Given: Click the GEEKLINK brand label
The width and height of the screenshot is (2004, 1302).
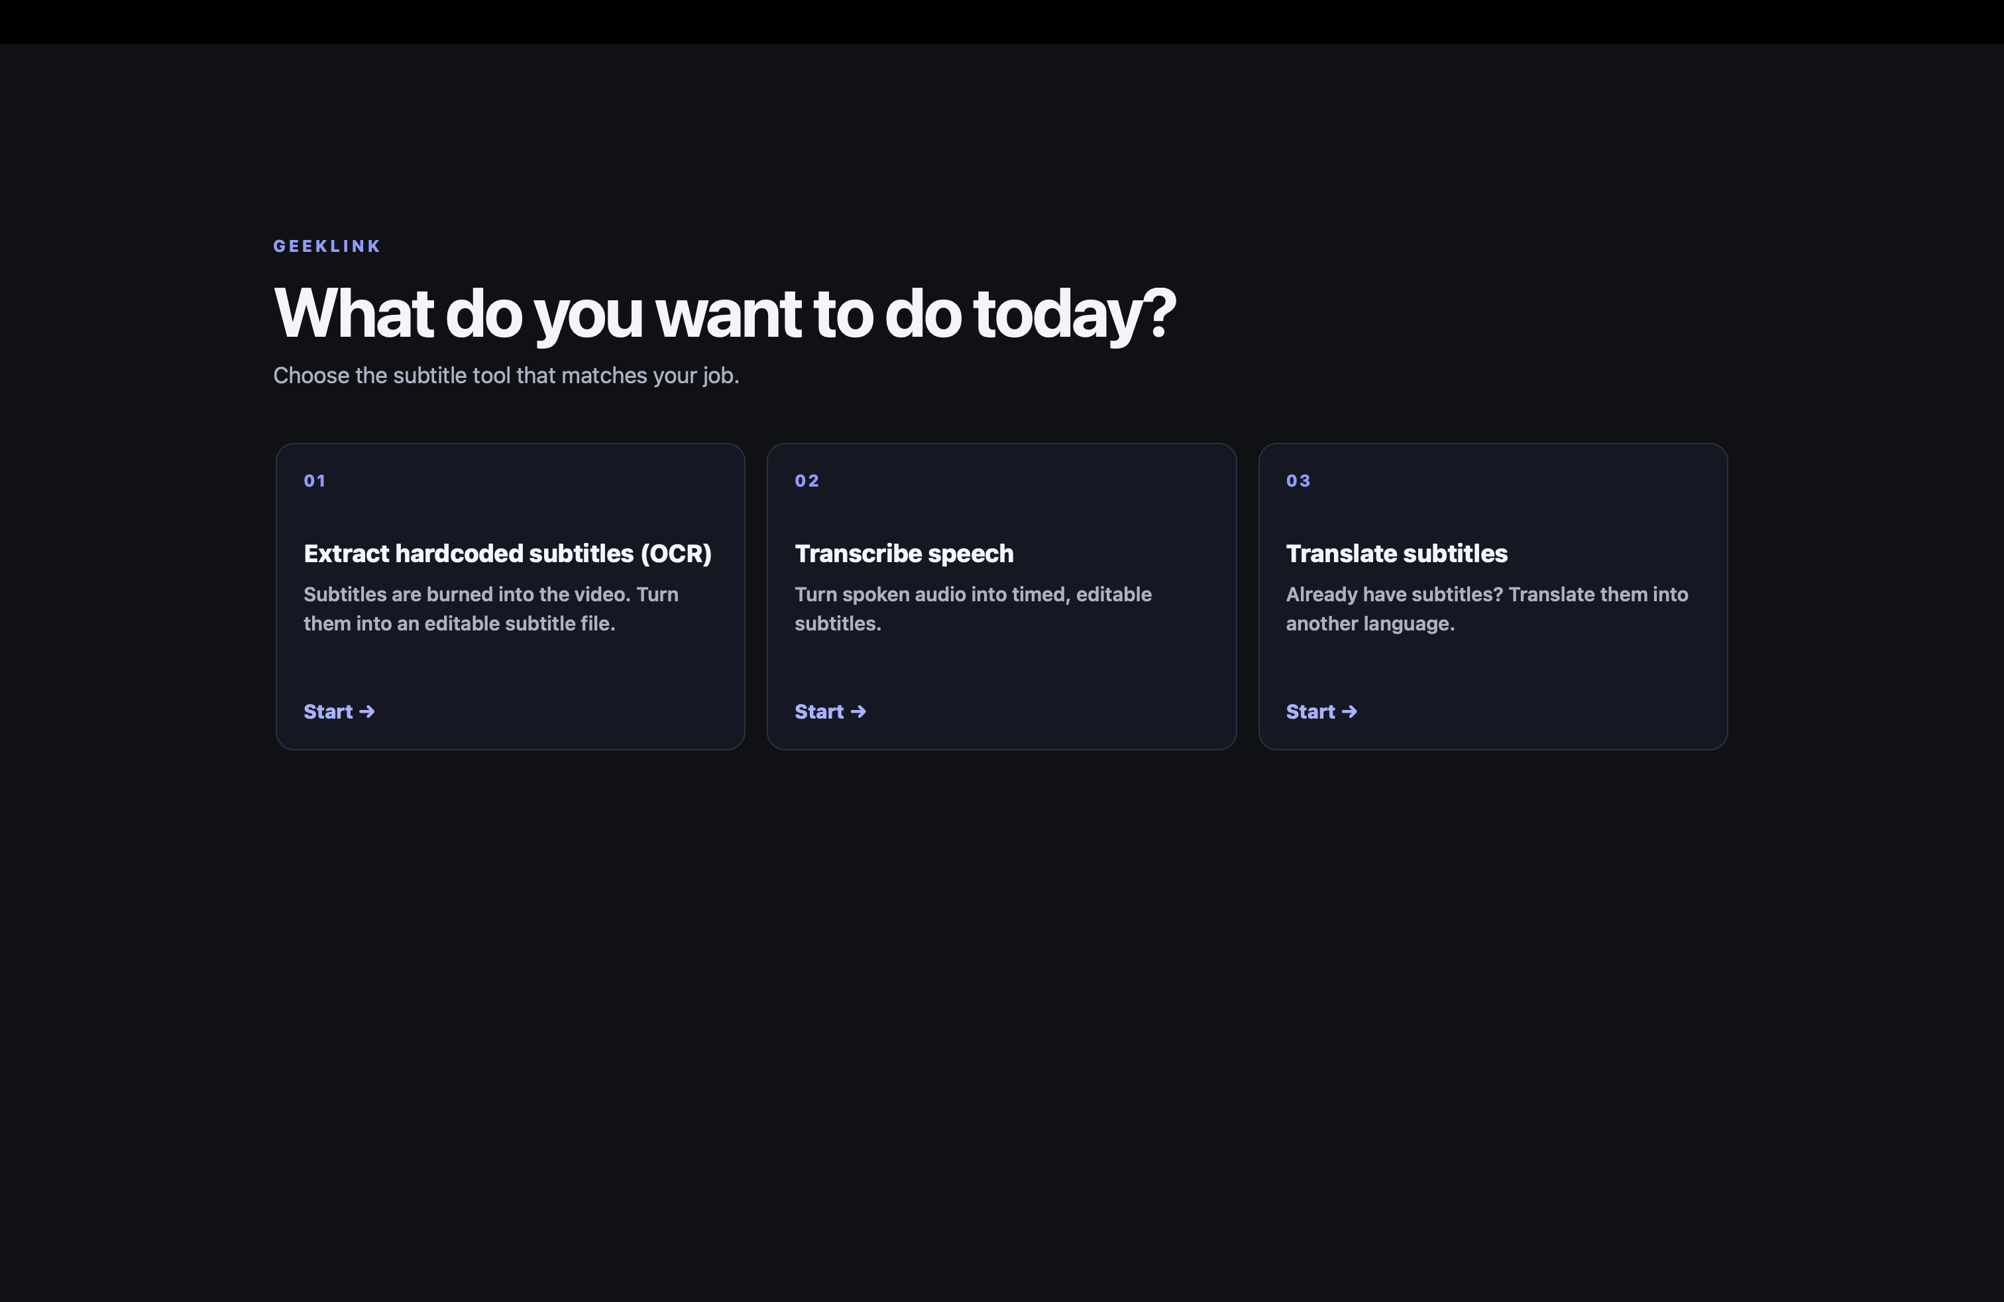Looking at the screenshot, I should pyautogui.click(x=327, y=246).
